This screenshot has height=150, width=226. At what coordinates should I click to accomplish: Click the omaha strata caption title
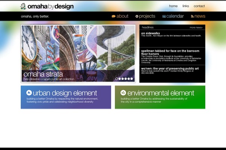coord(43,74)
